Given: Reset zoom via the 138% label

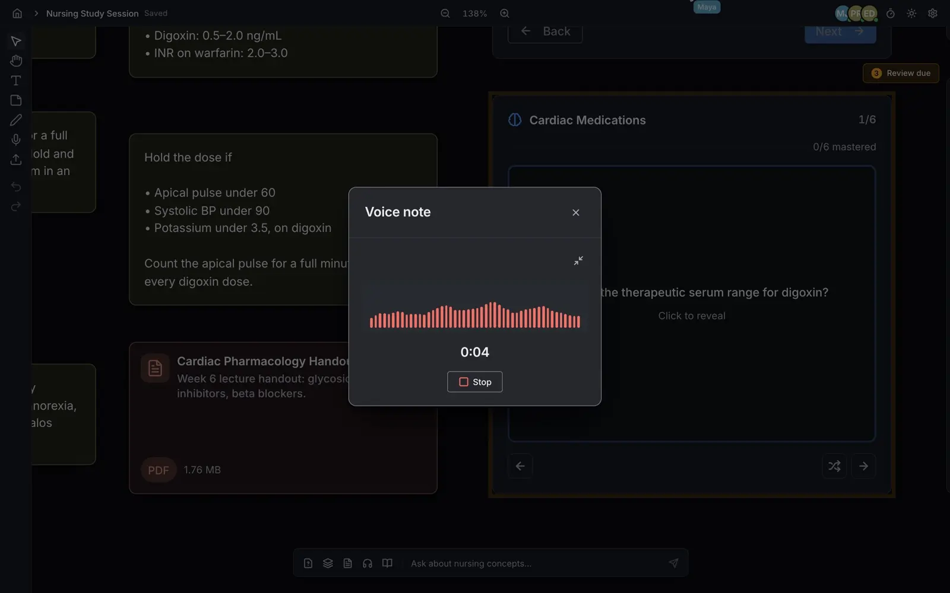Looking at the screenshot, I should [x=475, y=13].
